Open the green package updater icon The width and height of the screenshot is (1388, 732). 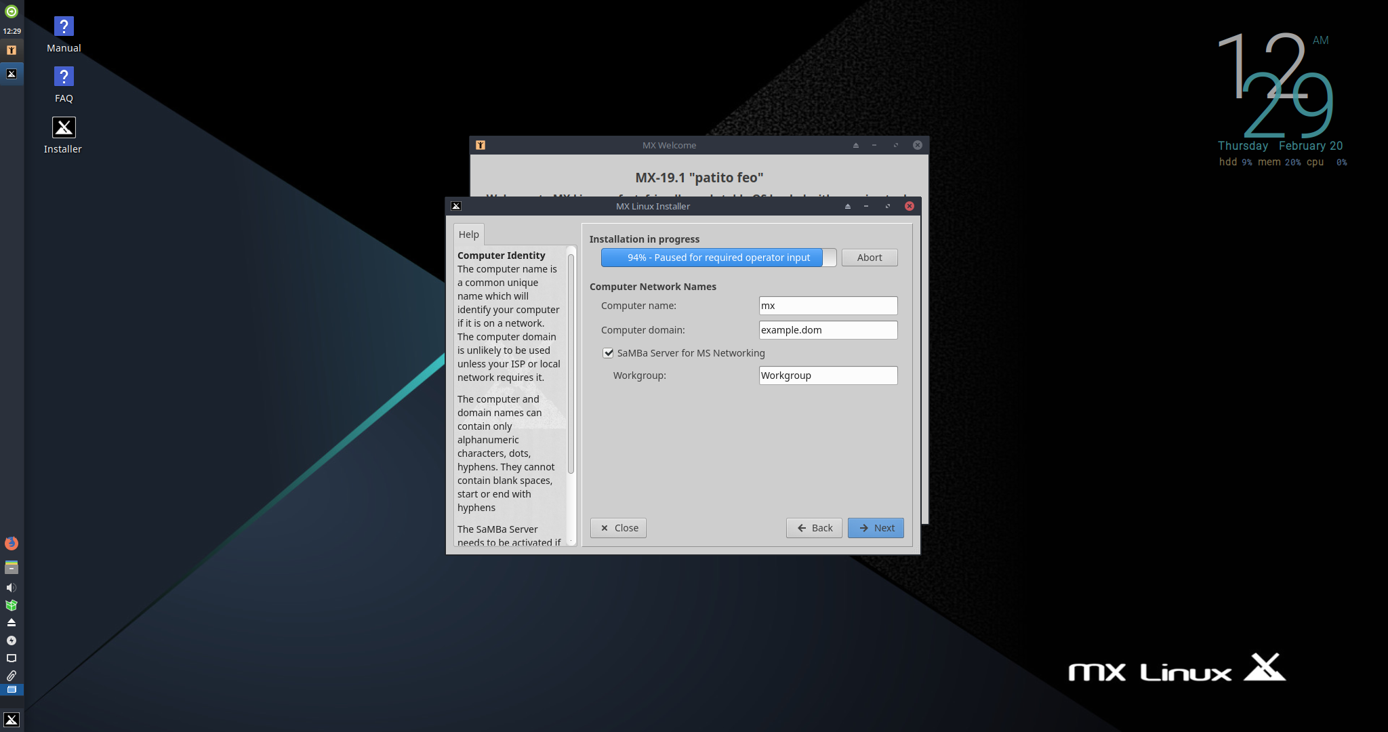click(12, 605)
